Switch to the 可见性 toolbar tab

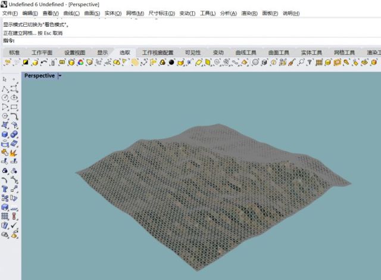tap(193, 52)
